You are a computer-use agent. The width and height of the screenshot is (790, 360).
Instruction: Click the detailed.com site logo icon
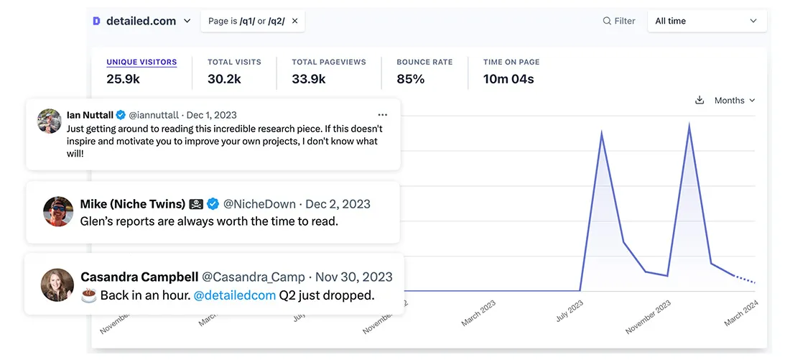coord(96,21)
